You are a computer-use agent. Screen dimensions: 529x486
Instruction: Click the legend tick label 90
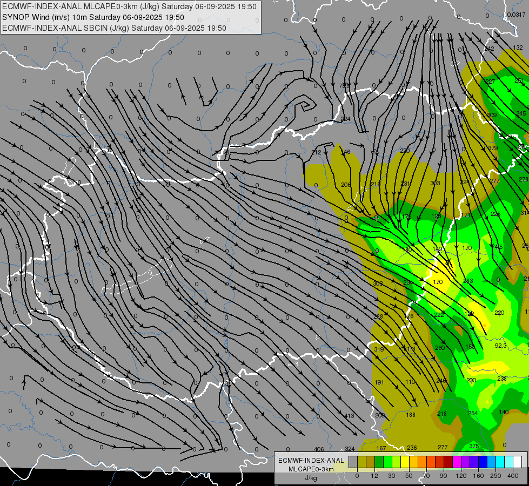443,476
